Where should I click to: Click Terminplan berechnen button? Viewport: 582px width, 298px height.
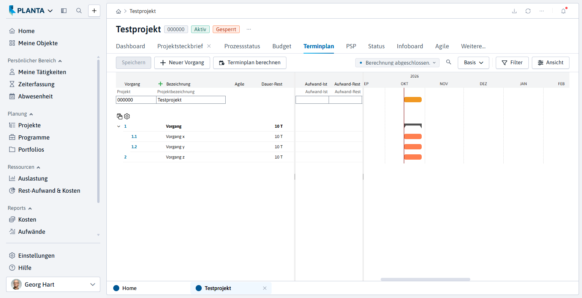(x=250, y=63)
